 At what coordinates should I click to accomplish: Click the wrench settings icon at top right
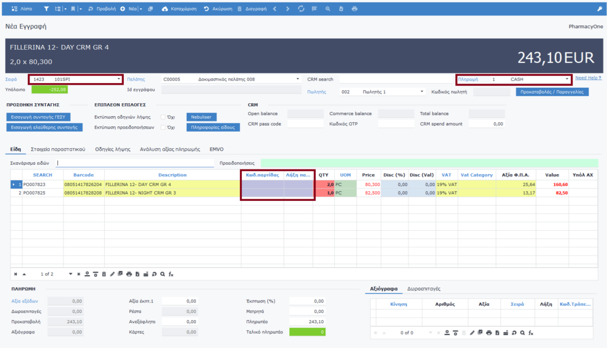click(x=598, y=9)
